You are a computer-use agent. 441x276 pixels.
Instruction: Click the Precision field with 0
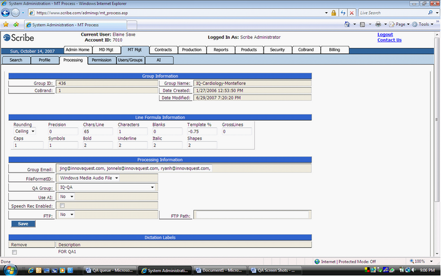point(63,131)
